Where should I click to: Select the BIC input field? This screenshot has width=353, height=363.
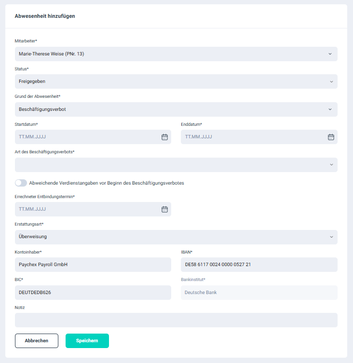93,293
